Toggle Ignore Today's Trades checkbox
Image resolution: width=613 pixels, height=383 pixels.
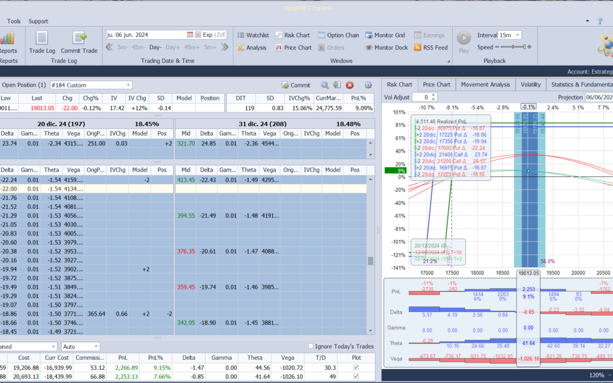click(311, 346)
